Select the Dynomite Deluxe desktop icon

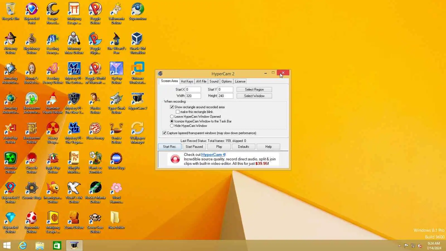pyautogui.click(x=32, y=222)
